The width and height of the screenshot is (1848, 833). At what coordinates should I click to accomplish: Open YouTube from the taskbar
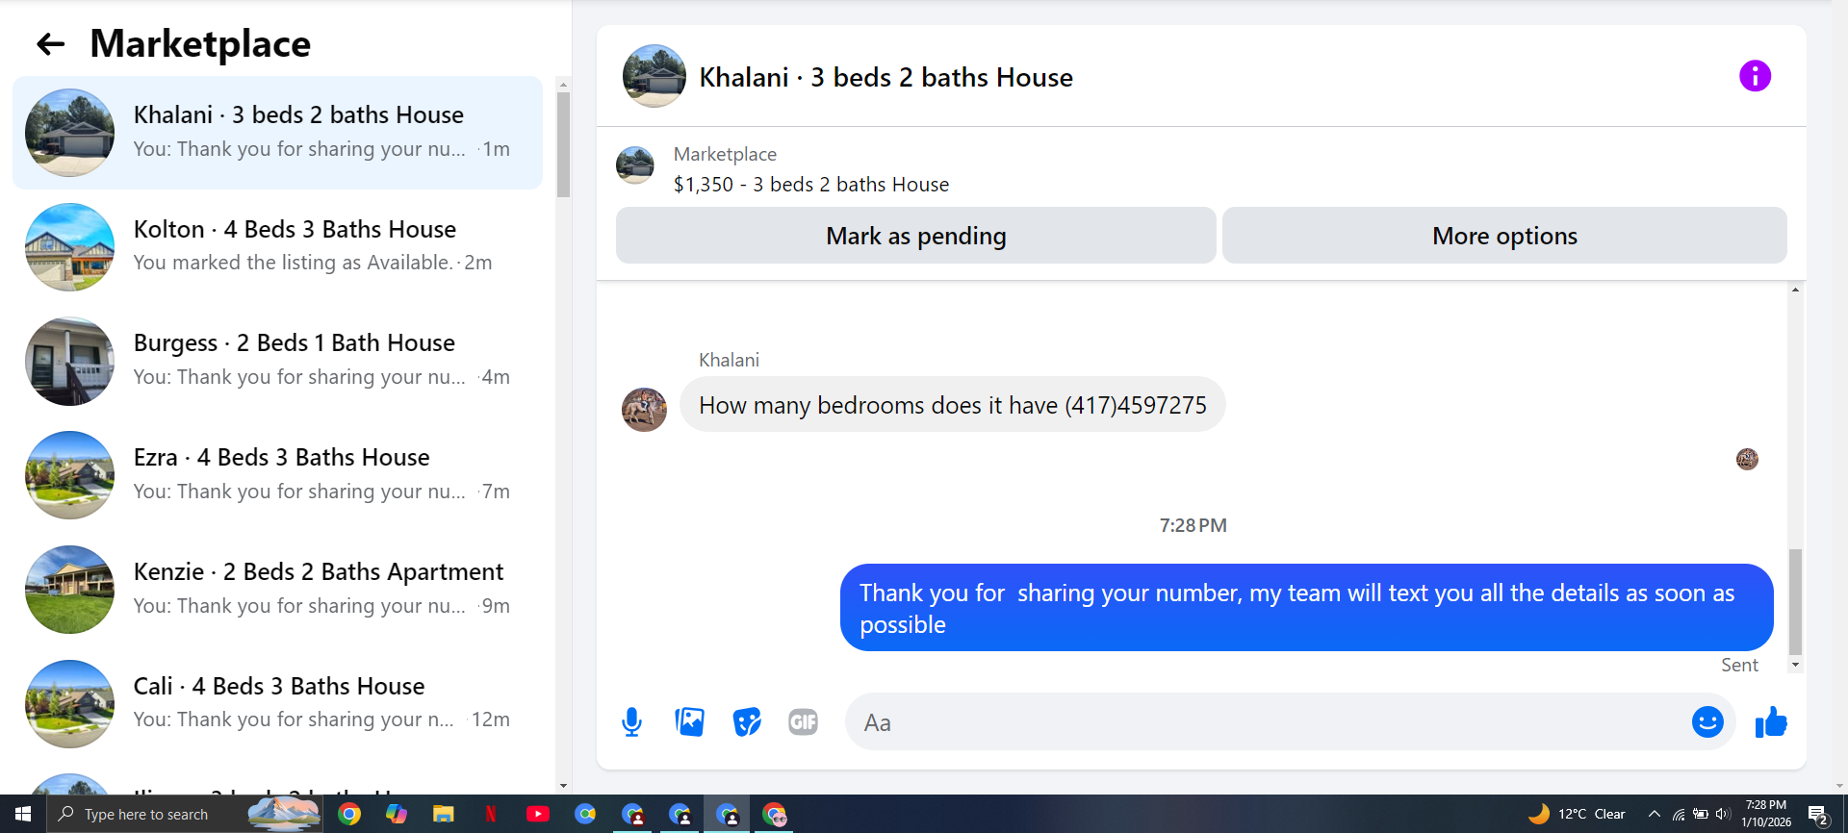click(538, 815)
